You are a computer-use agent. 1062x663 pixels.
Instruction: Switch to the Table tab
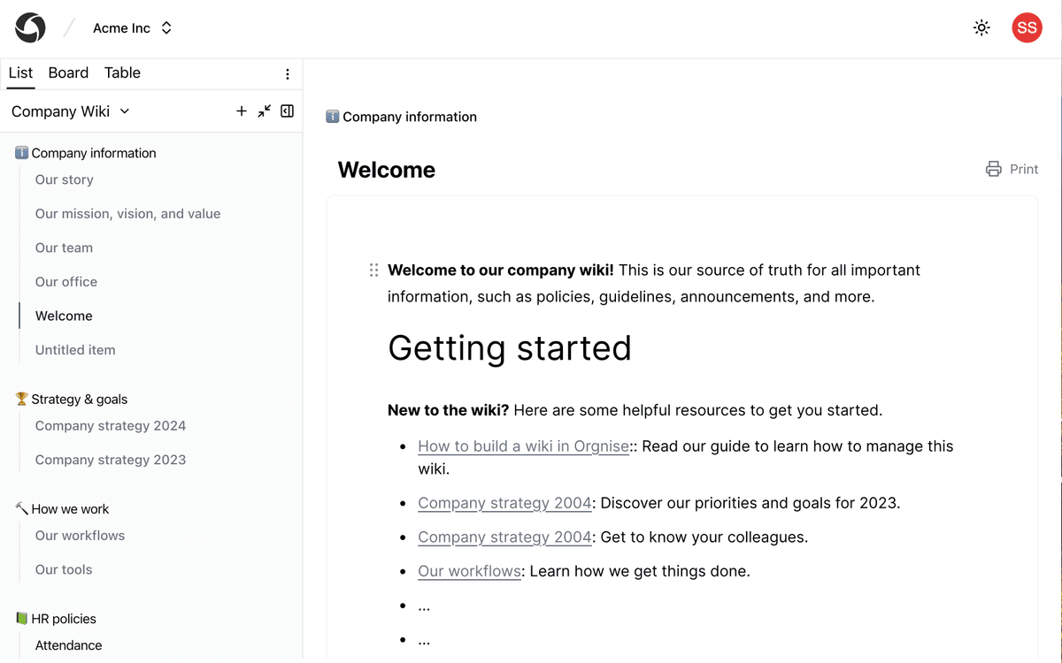[122, 73]
